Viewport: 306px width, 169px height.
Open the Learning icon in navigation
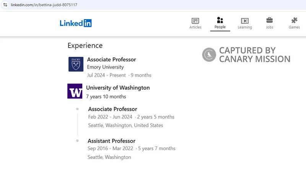pyautogui.click(x=245, y=21)
